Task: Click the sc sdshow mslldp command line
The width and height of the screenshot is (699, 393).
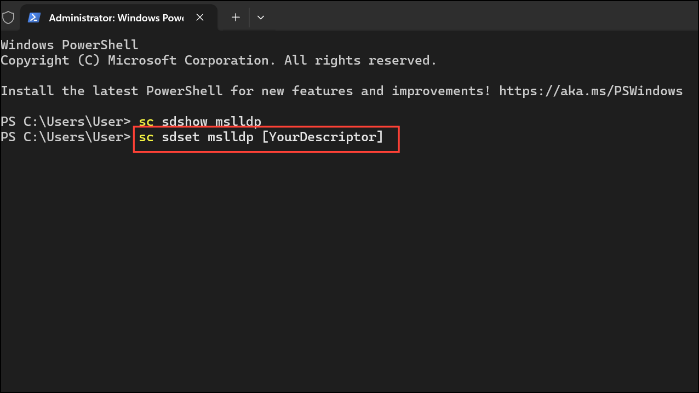Action: click(x=200, y=121)
